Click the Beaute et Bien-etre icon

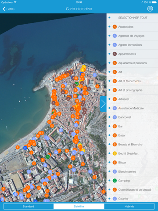coord(115,145)
